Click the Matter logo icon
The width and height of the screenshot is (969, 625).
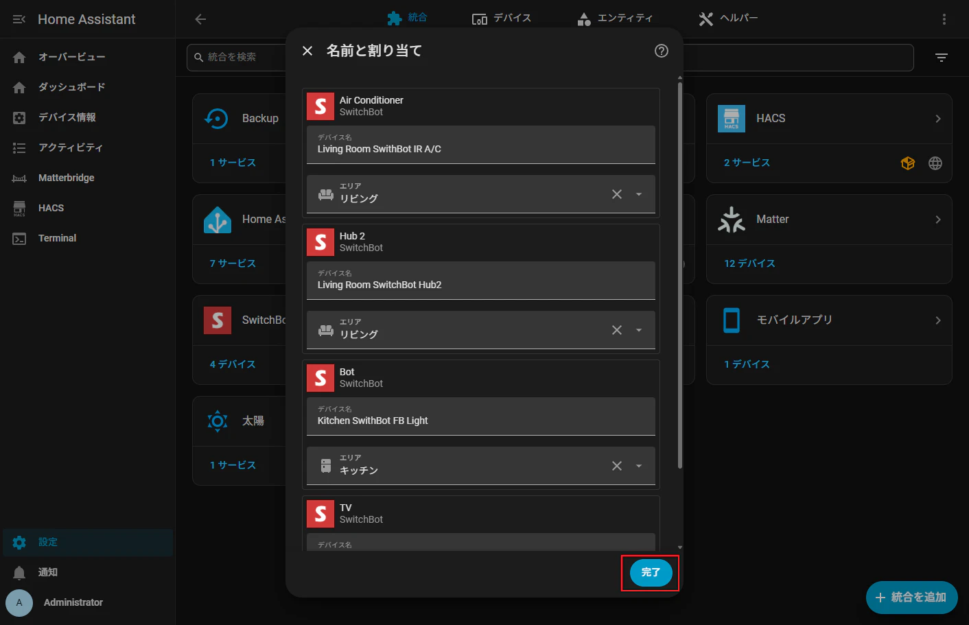732,220
